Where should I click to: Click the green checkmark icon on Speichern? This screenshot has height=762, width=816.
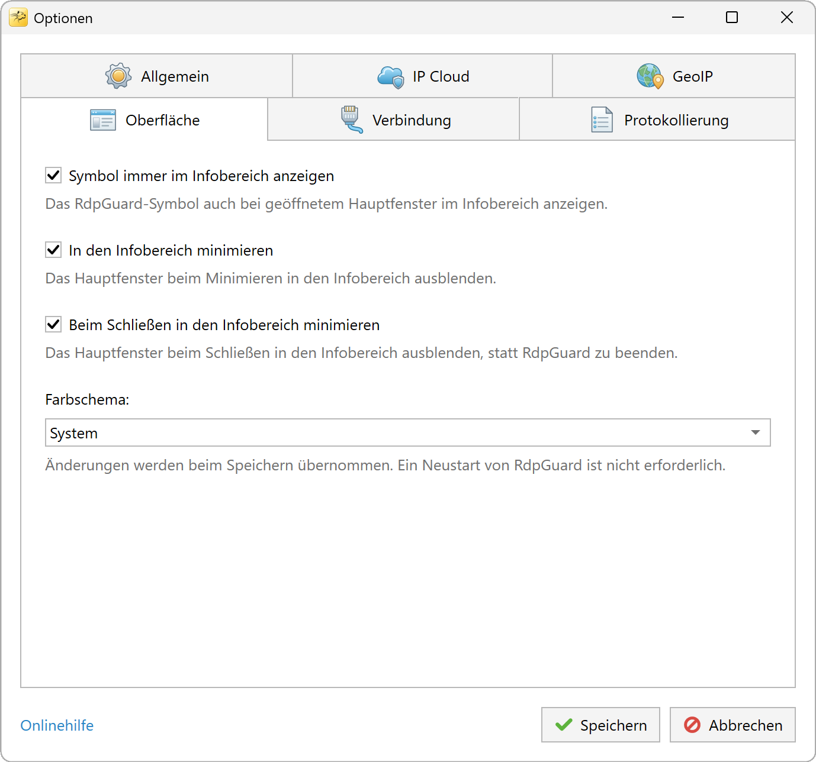point(564,725)
